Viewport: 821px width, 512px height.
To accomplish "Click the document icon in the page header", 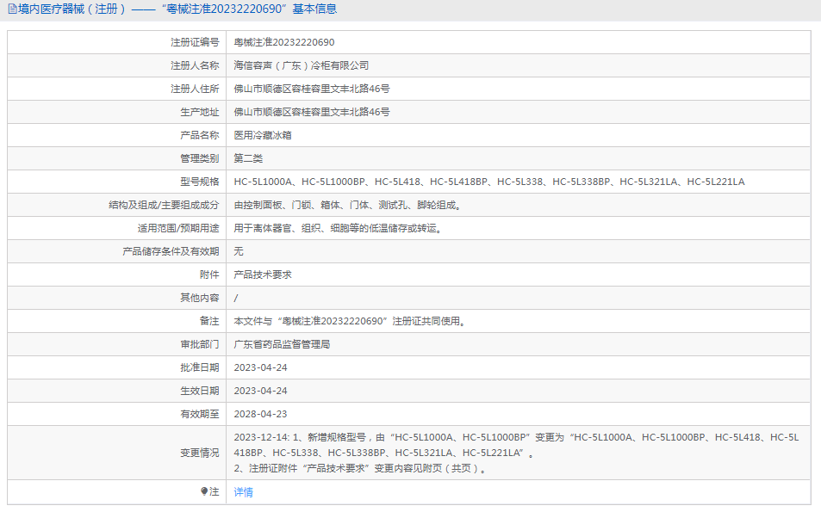I will 12,9.
